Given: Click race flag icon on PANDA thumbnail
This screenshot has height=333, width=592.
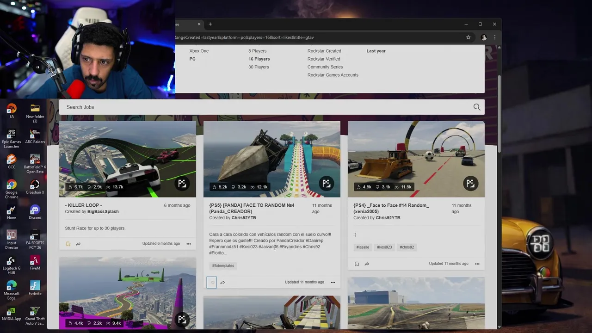Looking at the screenshot, I should pyautogui.click(x=327, y=184).
